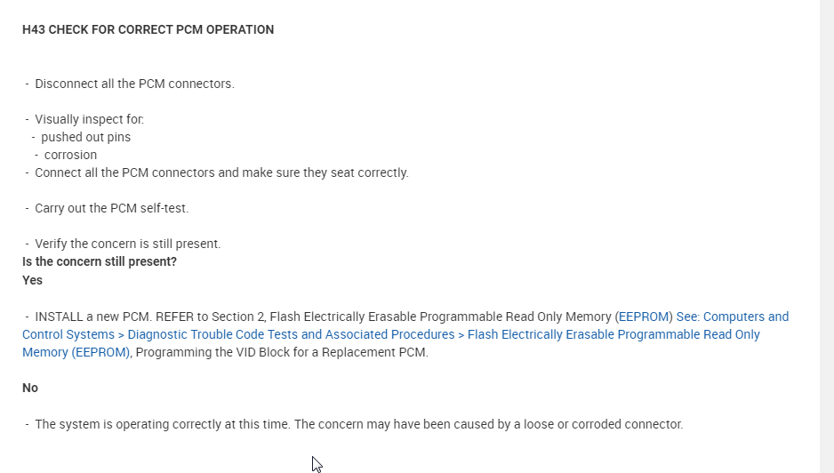Click the "Verify the concern is still present" step

coord(127,244)
